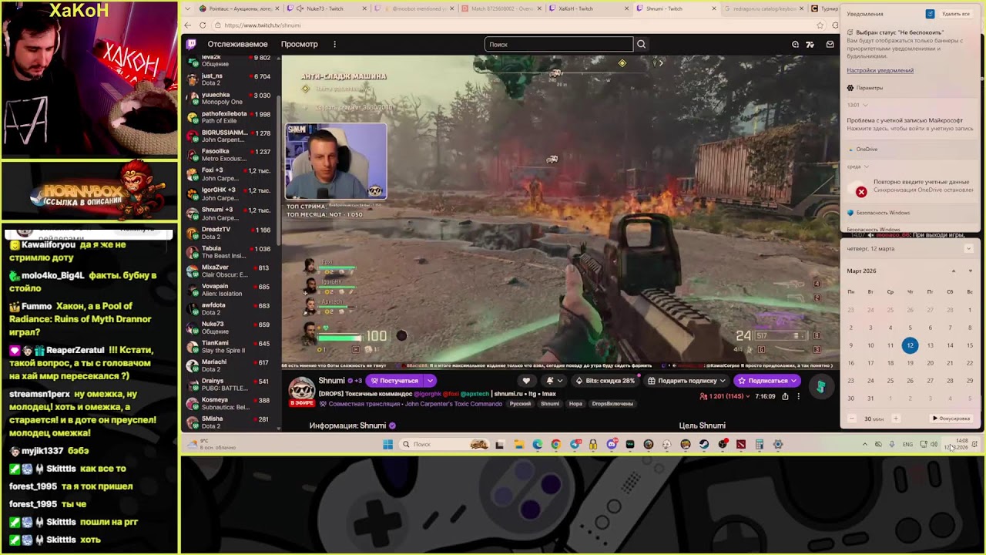Image resolution: width=986 pixels, height=555 pixels.
Task: Click the microphone icon in system tray
Action: click(892, 444)
